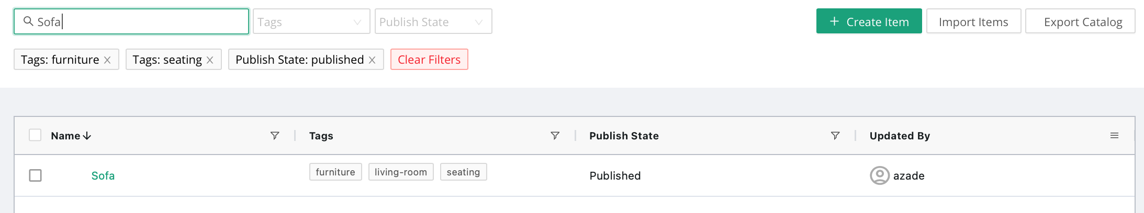This screenshot has height=213, width=1144.
Task: Remove the seating tag filter
Action: click(x=210, y=60)
